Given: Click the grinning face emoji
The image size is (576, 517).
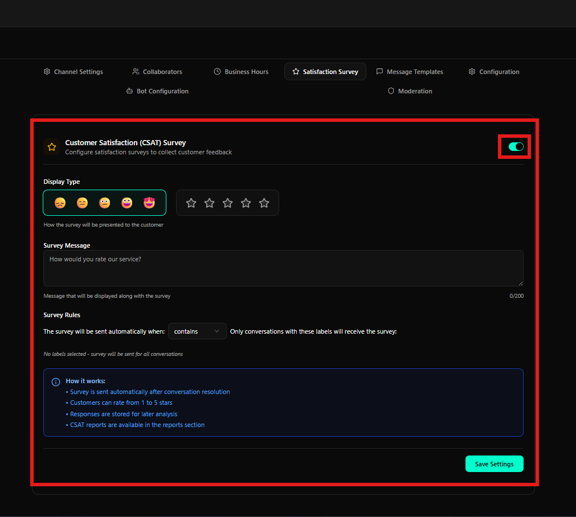Looking at the screenshot, I should tap(126, 203).
